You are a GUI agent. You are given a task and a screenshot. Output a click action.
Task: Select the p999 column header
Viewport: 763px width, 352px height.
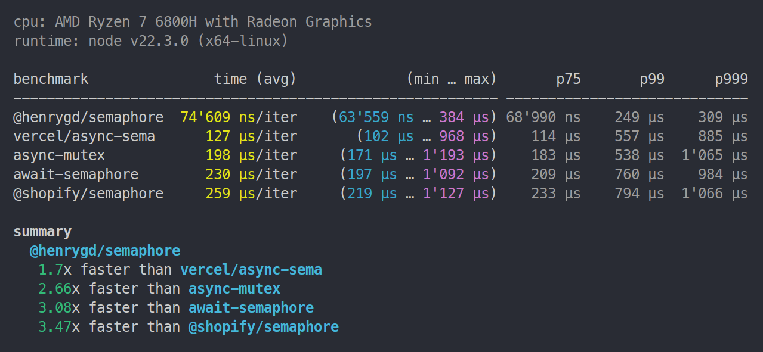point(731,79)
